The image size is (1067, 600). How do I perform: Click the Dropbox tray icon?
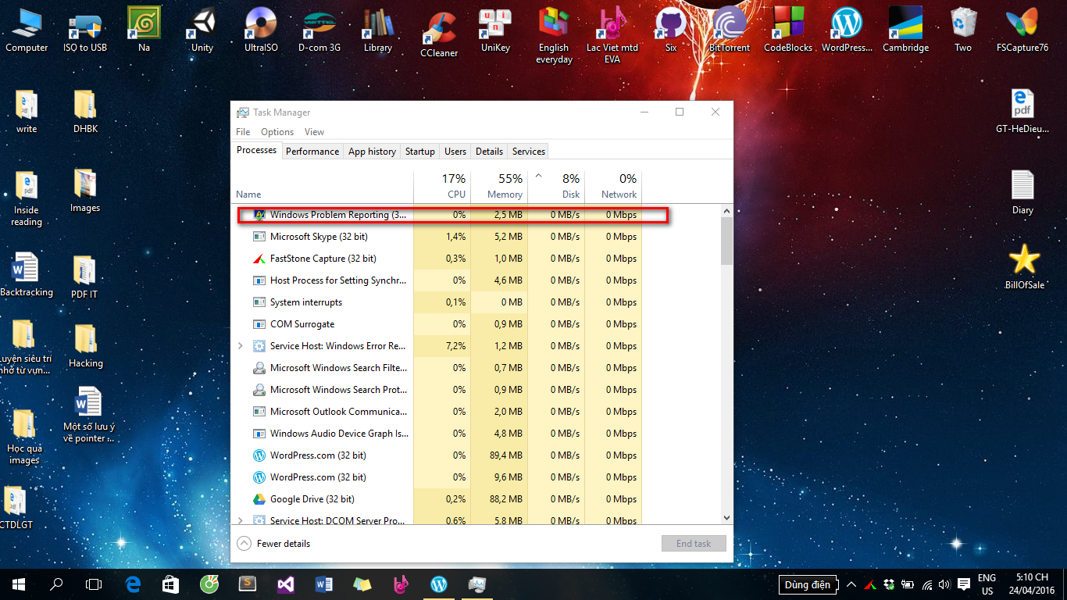pyautogui.click(x=889, y=584)
